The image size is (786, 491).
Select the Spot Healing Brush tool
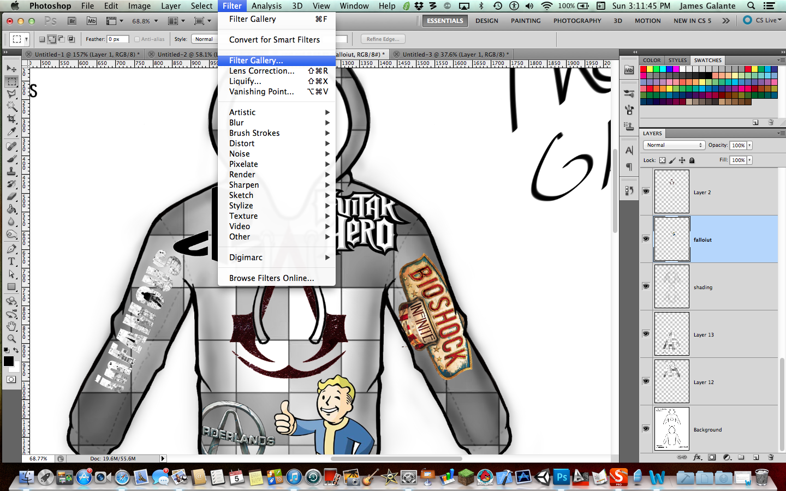tap(11, 146)
